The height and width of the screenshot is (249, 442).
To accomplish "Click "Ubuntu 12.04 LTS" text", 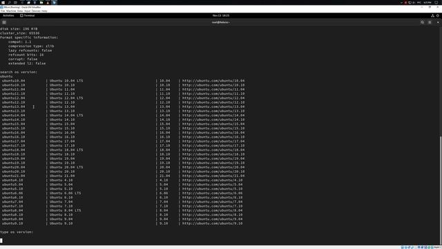I will [66, 98].
